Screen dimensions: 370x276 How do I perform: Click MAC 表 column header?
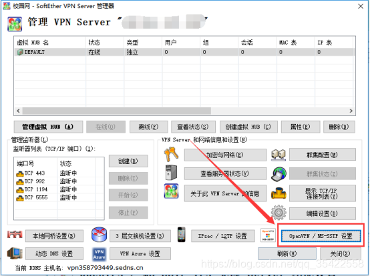[296, 43]
